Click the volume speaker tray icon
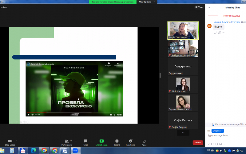 [221, 151]
